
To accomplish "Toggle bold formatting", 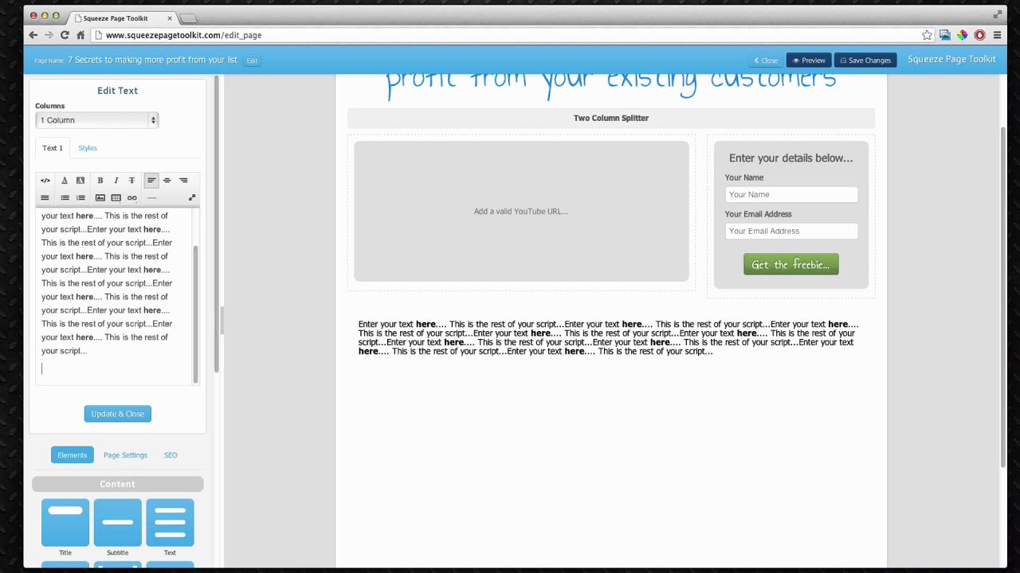I will point(100,181).
